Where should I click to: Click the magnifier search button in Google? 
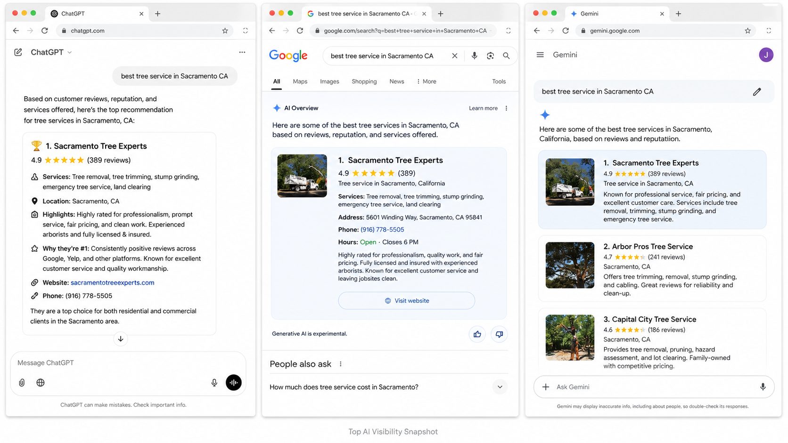tap(506, 56)
